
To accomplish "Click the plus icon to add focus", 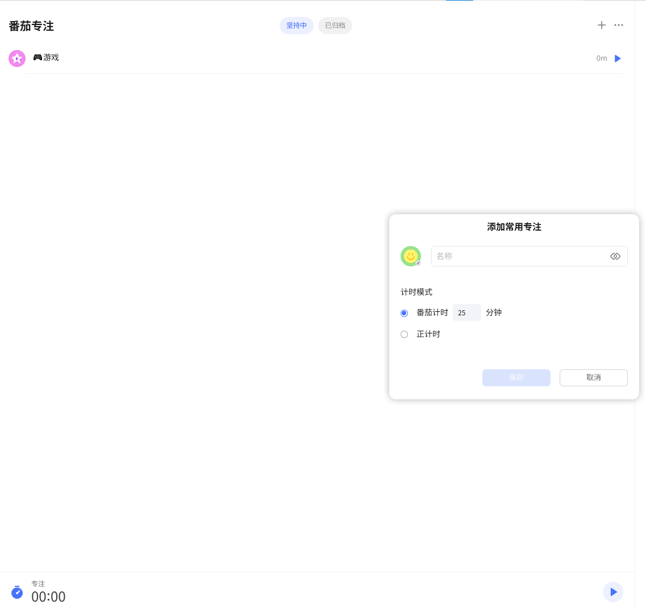I will coord(602,25).
